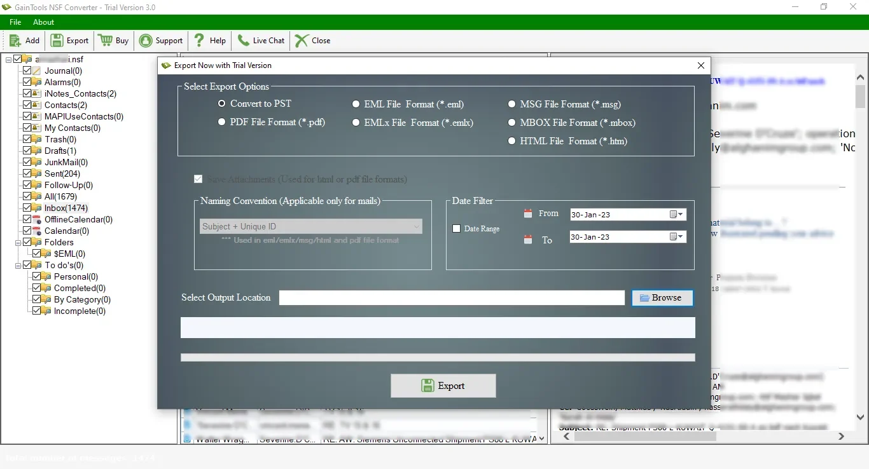Click the iNotes_Contacts(2) contact icon
Viewport: 869px width, 469px height.
(x=37, y=94)
